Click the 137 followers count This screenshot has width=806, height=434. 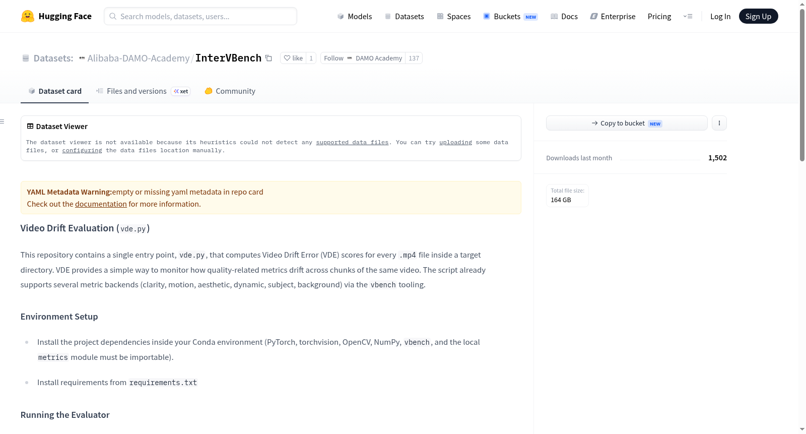click(414, 58)
